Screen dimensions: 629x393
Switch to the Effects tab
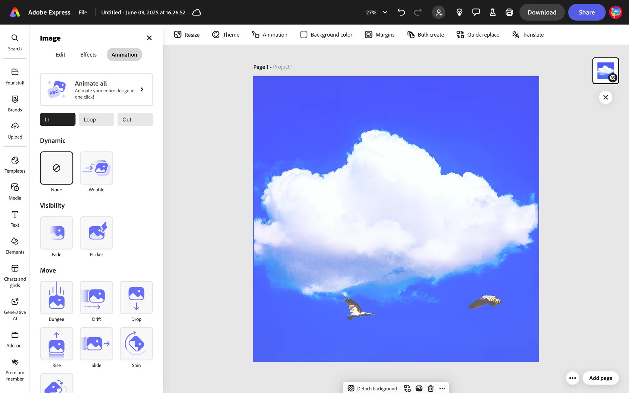pyautogui.click(x=88, y=55)
